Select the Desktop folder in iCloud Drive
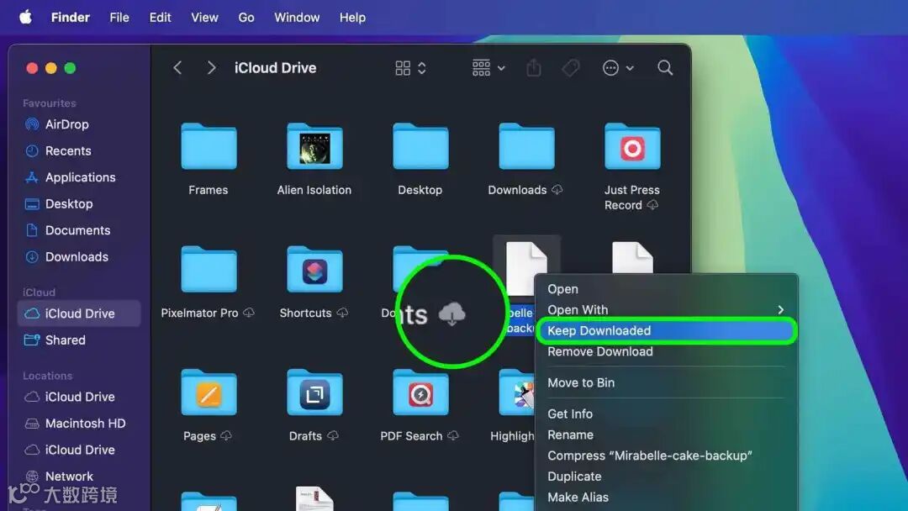The width and height of the screenshot is (908, 511). (x=420, y=146)
